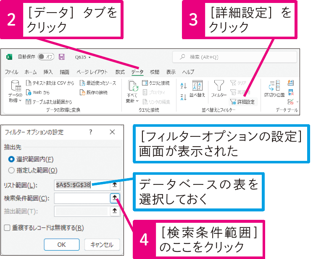The height and width of the screenshot is (259, 329).
Task: Switch to the ホーム tab
Action: (31, 72)
